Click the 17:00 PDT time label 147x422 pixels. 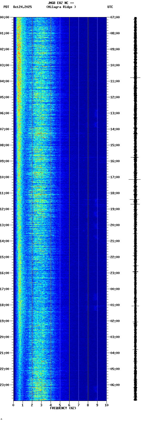point(5,289)
